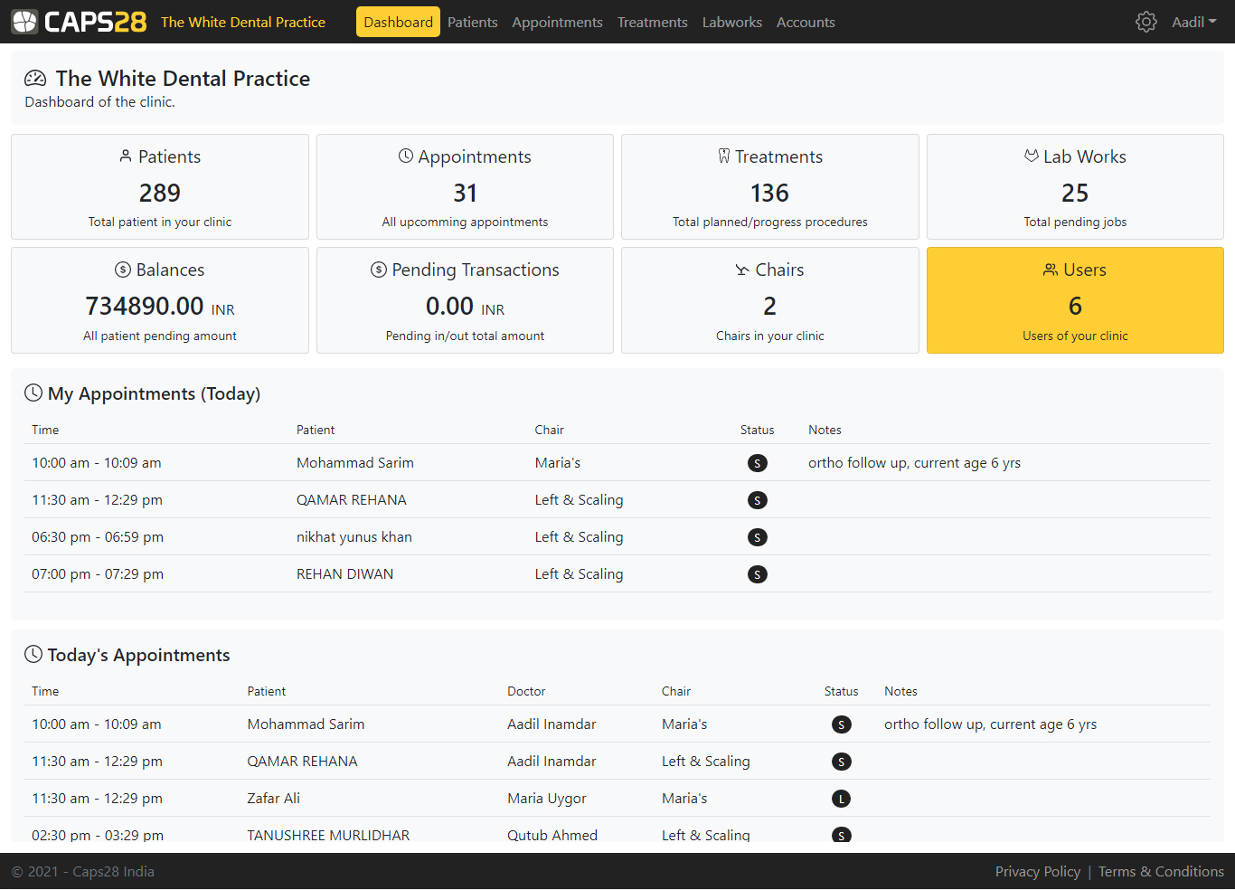Open Mohammad Sarim's appointment entry
The height and width of the screenshot is (890, 1235).
pos(354,462)
